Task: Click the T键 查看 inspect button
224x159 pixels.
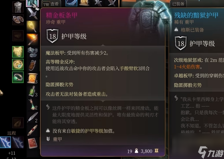Action: click(x=51, y=4)
